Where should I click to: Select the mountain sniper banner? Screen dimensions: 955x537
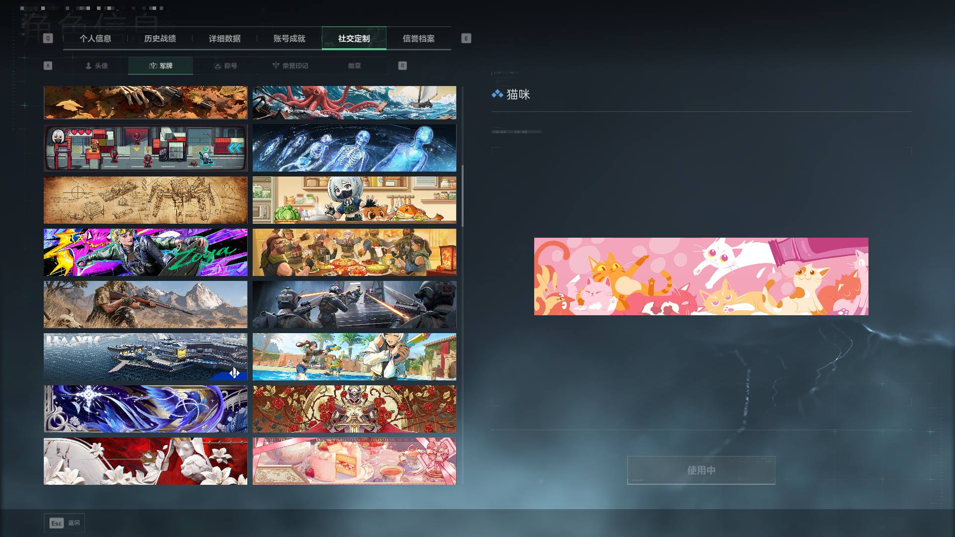(x=145, y=304)
